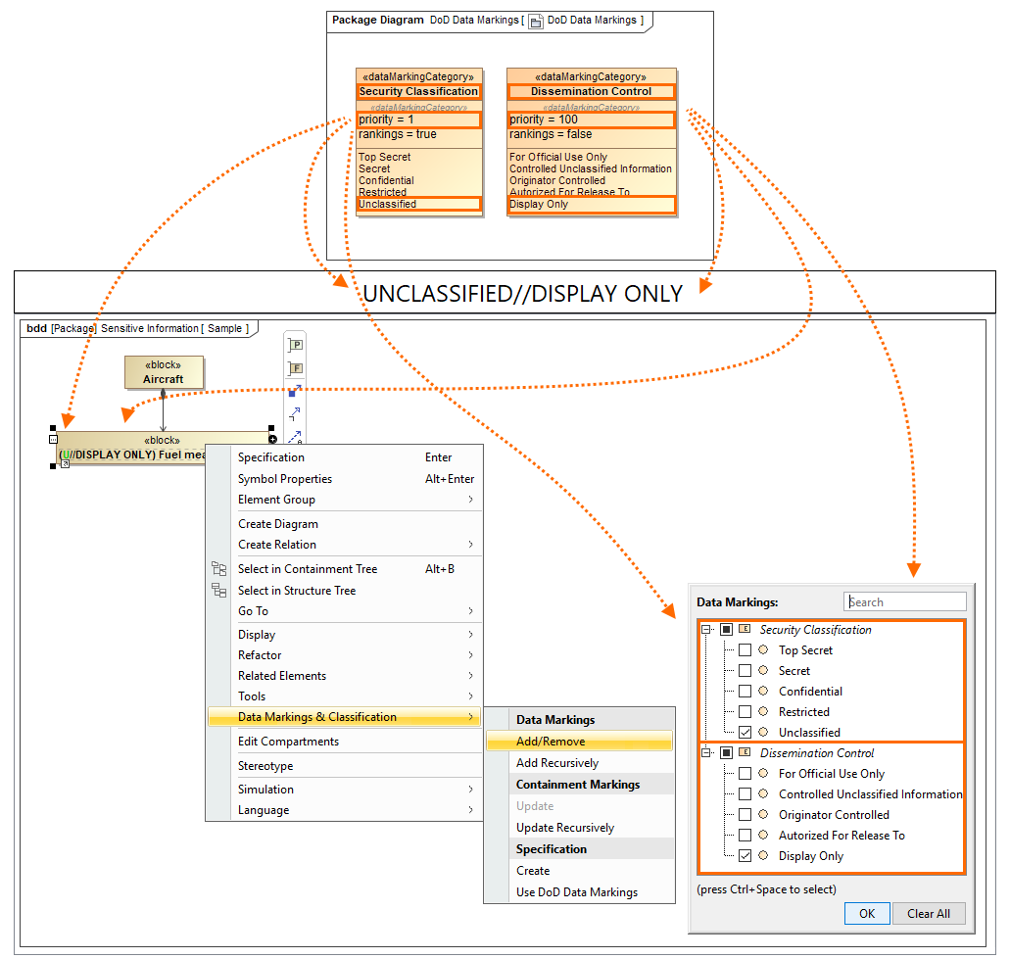Image resolution: width=1010 pixels, height=959 pixels.
Task: Open Specification from the context menu
Action: click(x=344, y=457)
